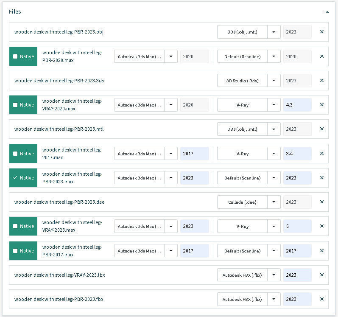Mark PBR-2020.max as Native
Screen dimensions: 338x317
16,56
